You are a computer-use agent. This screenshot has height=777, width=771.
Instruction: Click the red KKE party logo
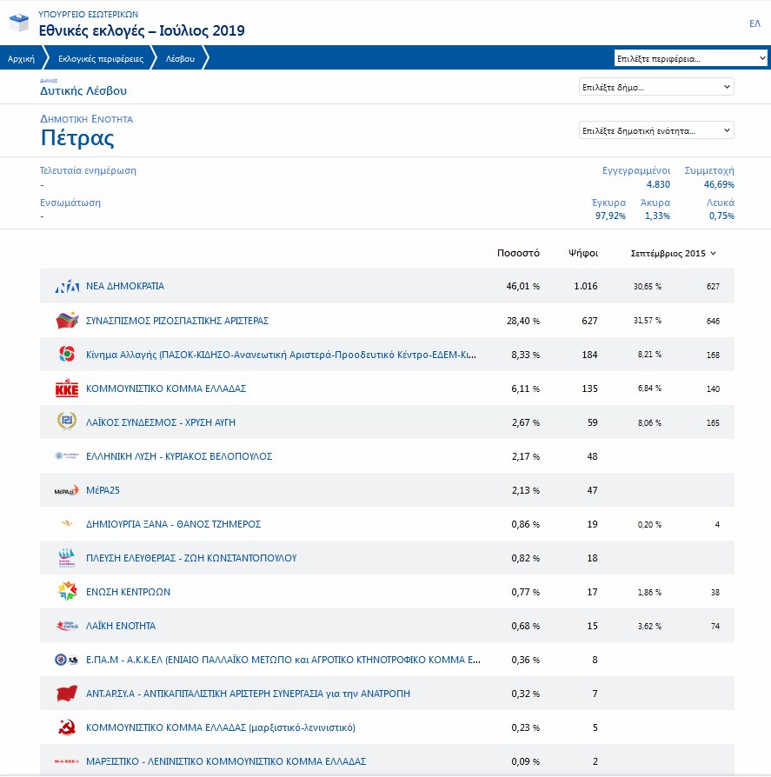coord(67,388)
